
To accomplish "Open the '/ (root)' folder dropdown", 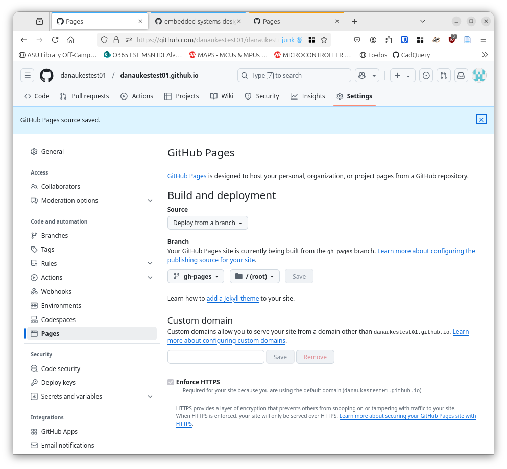I will 255,277.
